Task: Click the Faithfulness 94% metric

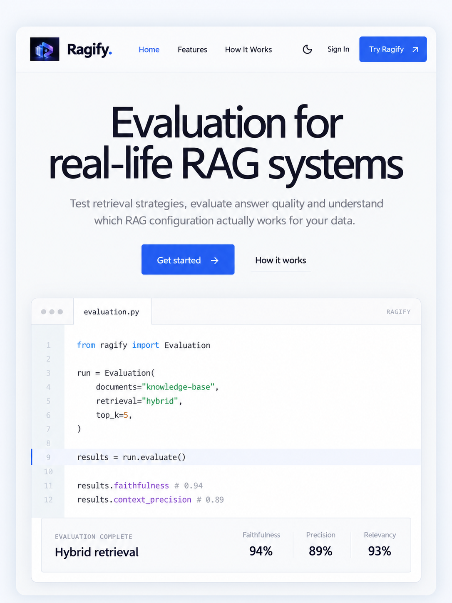Action: (261, 545)
